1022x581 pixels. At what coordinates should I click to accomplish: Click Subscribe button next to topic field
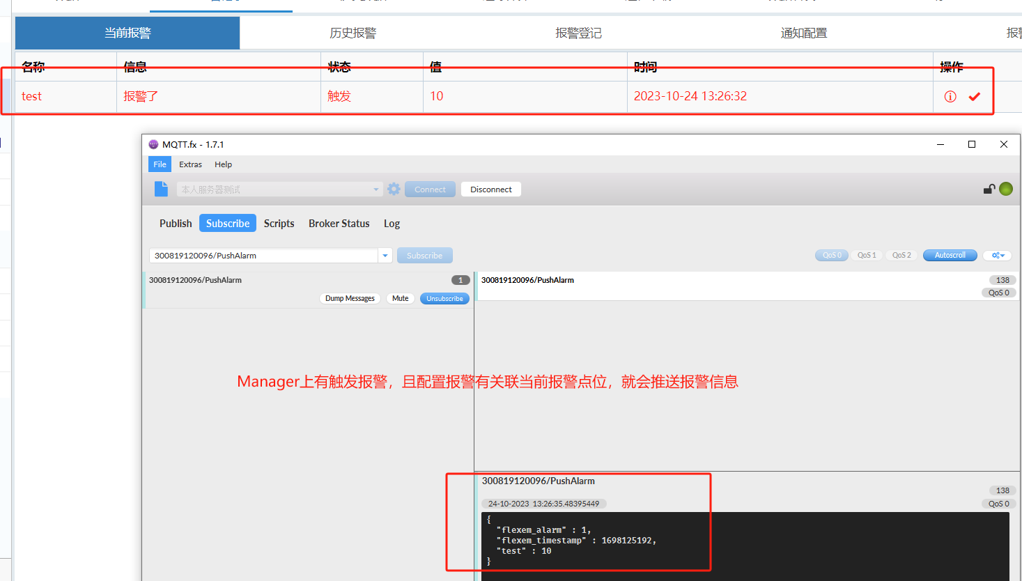(424, 256)
